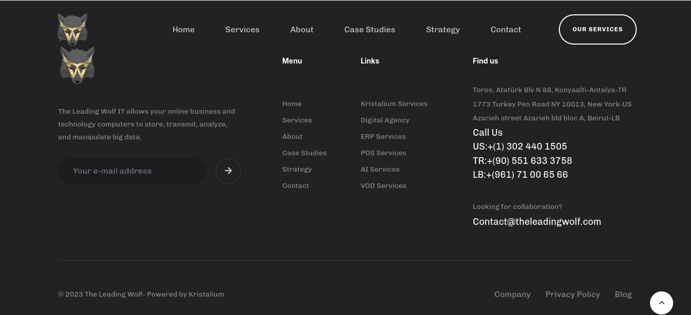Viewport: 691px width, 315px height.
Task: Click the wolf logo in the footer
Action: (x=77, y=65)
